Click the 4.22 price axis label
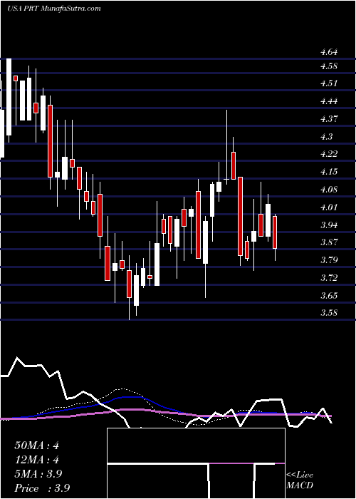 (x=328, y=154)
